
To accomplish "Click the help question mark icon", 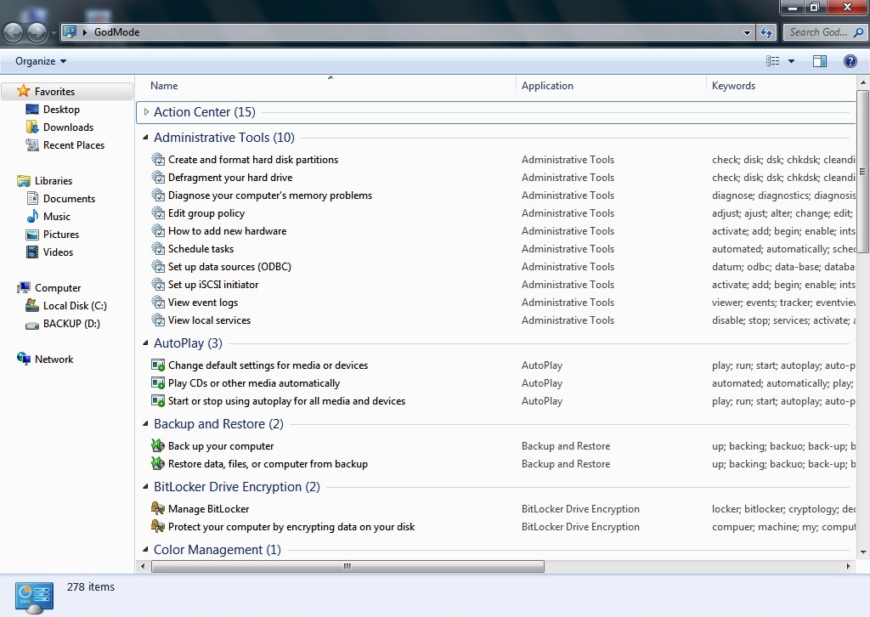I will (850, 61).
